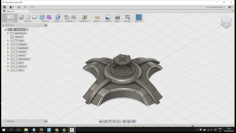
Task: Select the Pan hand tool
Action: pos(110,122)
